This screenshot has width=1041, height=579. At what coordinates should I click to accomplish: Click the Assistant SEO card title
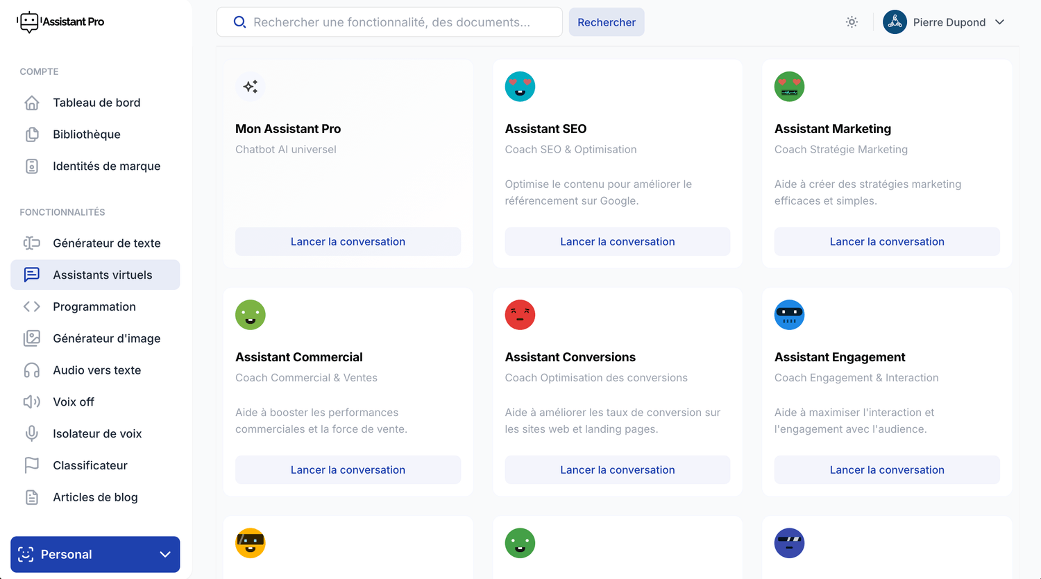click(545, 129)
